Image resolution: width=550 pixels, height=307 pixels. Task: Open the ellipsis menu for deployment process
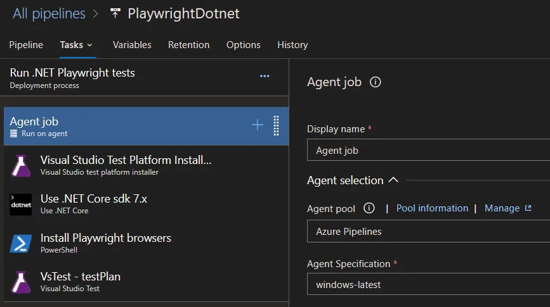pyautogui.click(x=265, y=77)
